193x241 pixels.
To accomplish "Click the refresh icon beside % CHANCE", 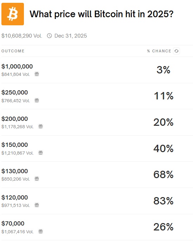I will (x=176, y=51).
